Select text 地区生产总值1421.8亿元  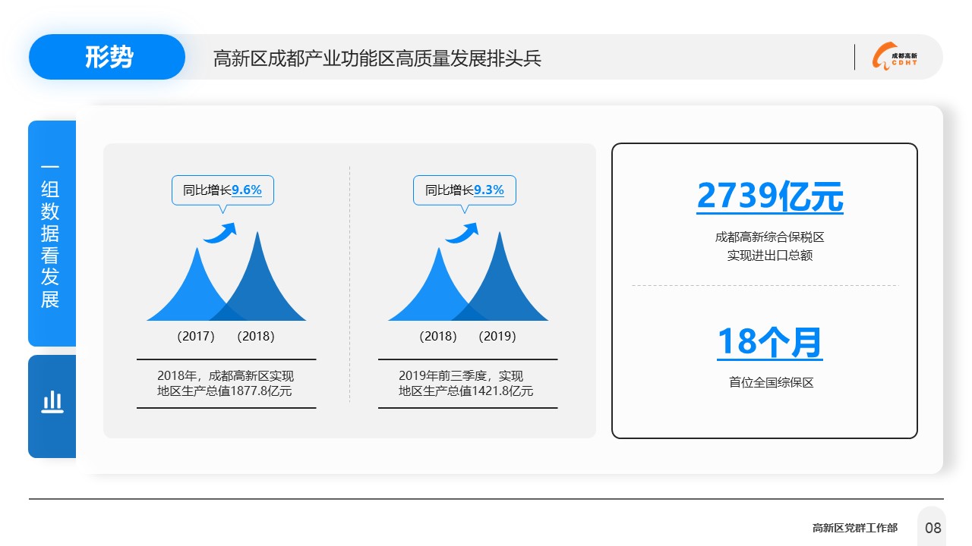tap(466, 391)
